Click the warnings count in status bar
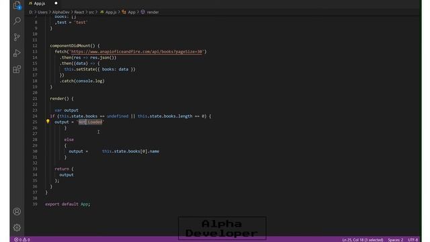The image size is (430, 242). 26,239
